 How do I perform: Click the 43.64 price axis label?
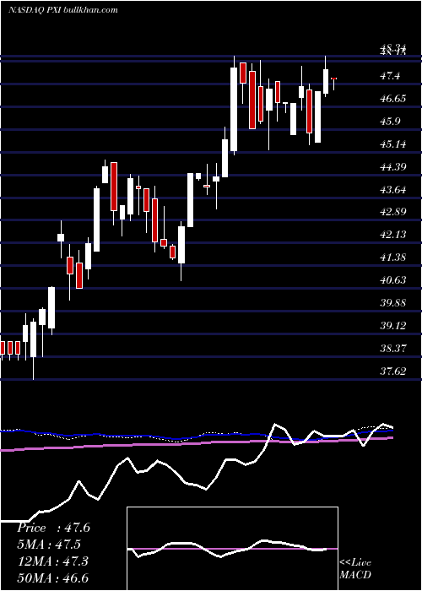pyautogui.click(x=393, y=189)
